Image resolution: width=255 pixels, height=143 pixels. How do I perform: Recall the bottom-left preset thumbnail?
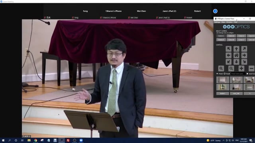click(223, 87)
